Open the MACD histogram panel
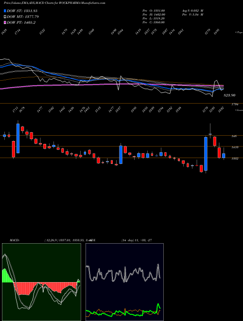243x321 pixels. coord(41,282)
